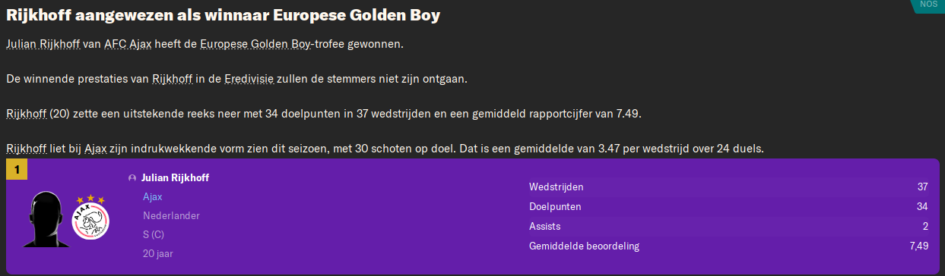The image size is (945, 276).
Task: Select the Wedstrijden stat row
Action: click(x=728, y=187)
